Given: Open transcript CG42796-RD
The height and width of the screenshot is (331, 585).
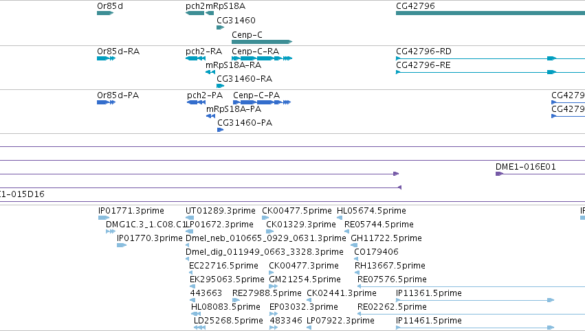Looking at the screenshot, I should 423,52.
